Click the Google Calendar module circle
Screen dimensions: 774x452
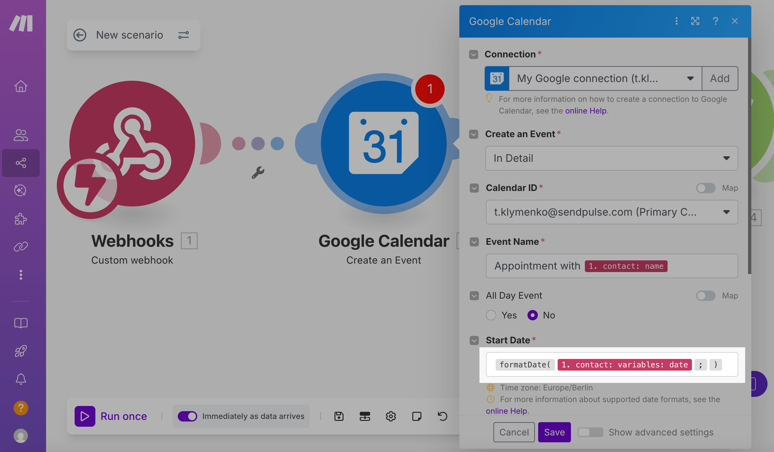(x=383, y=144)
